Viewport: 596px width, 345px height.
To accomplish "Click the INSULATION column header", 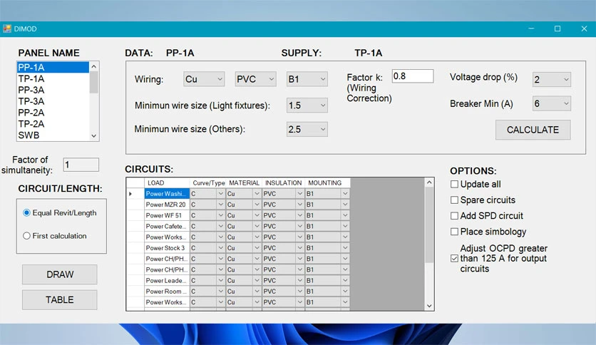I will click(284, 182).
